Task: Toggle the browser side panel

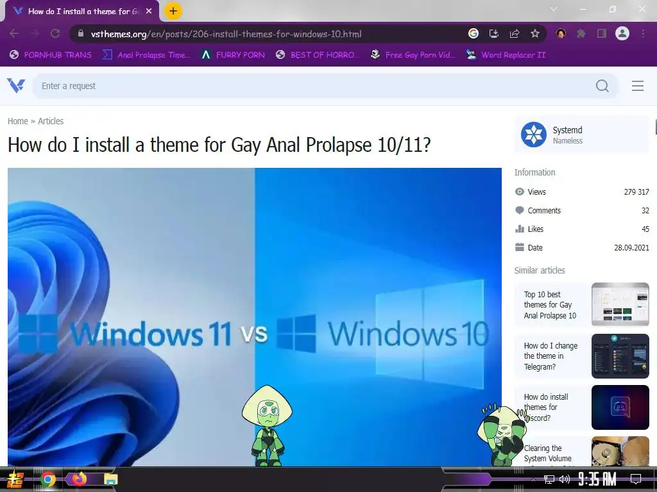Action: (602, 33)
